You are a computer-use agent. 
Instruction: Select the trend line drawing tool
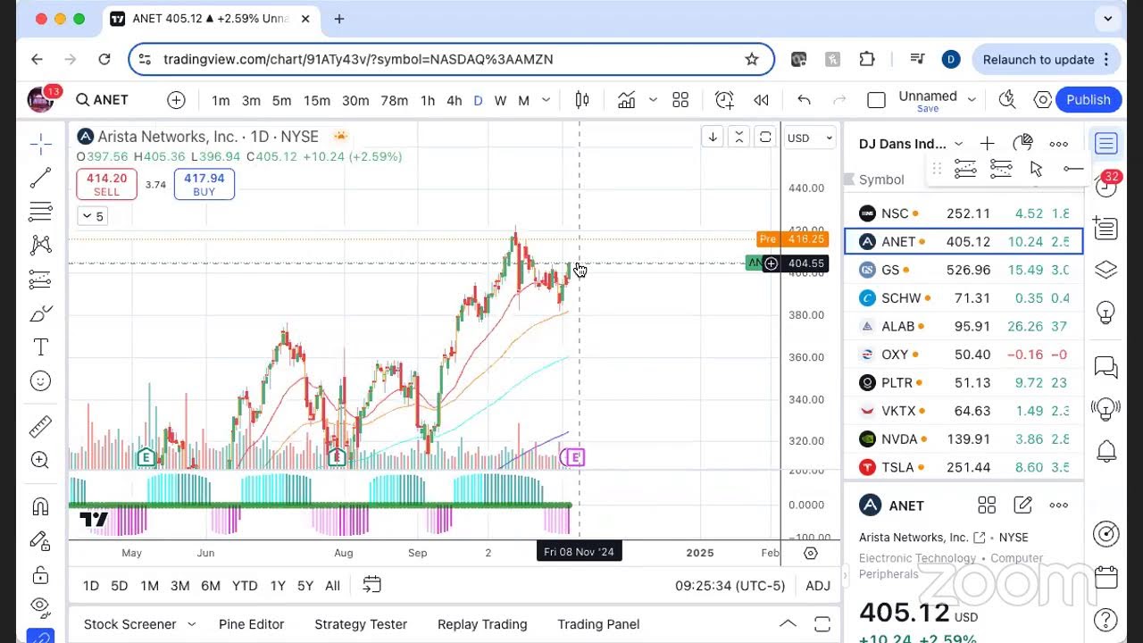click(x=40, y=178)
